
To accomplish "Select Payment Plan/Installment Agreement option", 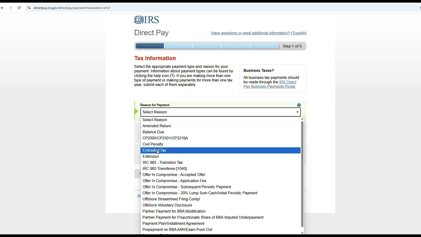I will pos(220,224).
